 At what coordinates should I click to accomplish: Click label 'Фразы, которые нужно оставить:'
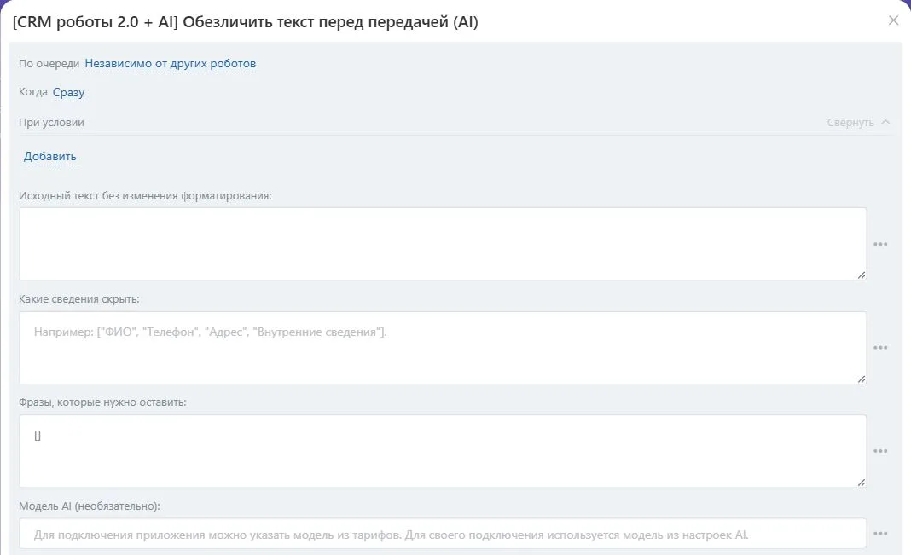[102, 402]
